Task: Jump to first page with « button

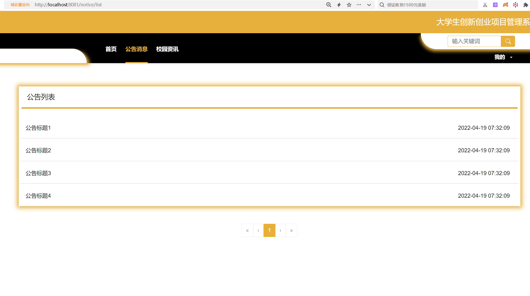Action: [x=248, y=230]
